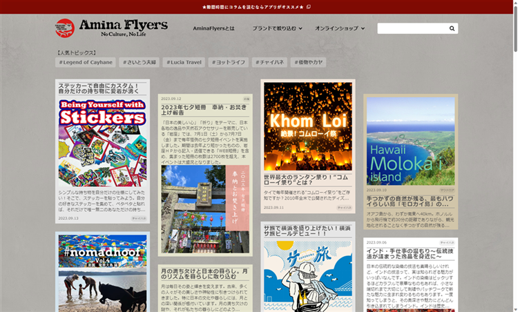518x312 pixels.
Task: Open the AminaFlyersとは menu item
Action: 213,28
